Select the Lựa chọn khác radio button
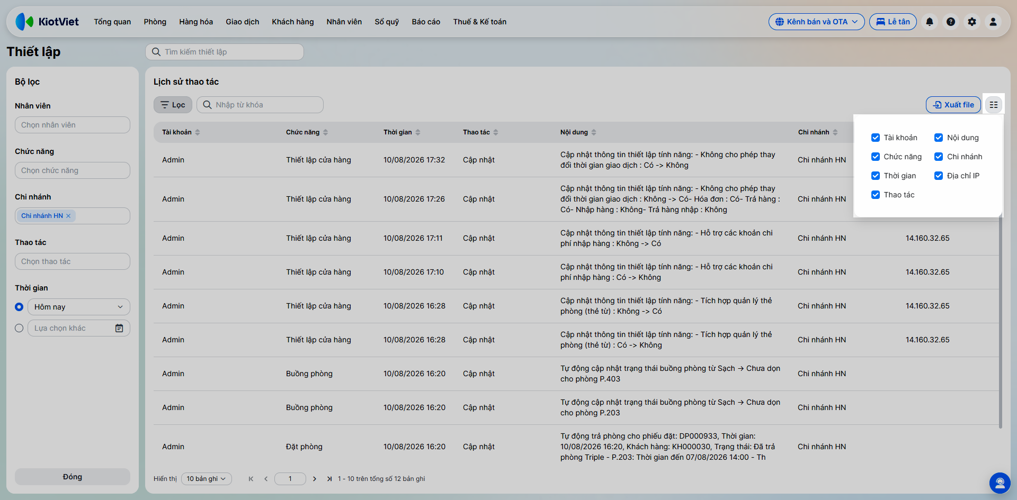This screenshot has height=500, width=1017. point(19,328)
